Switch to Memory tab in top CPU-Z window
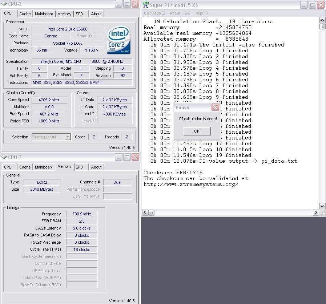326x304 pixels. (x=64, y=14)
